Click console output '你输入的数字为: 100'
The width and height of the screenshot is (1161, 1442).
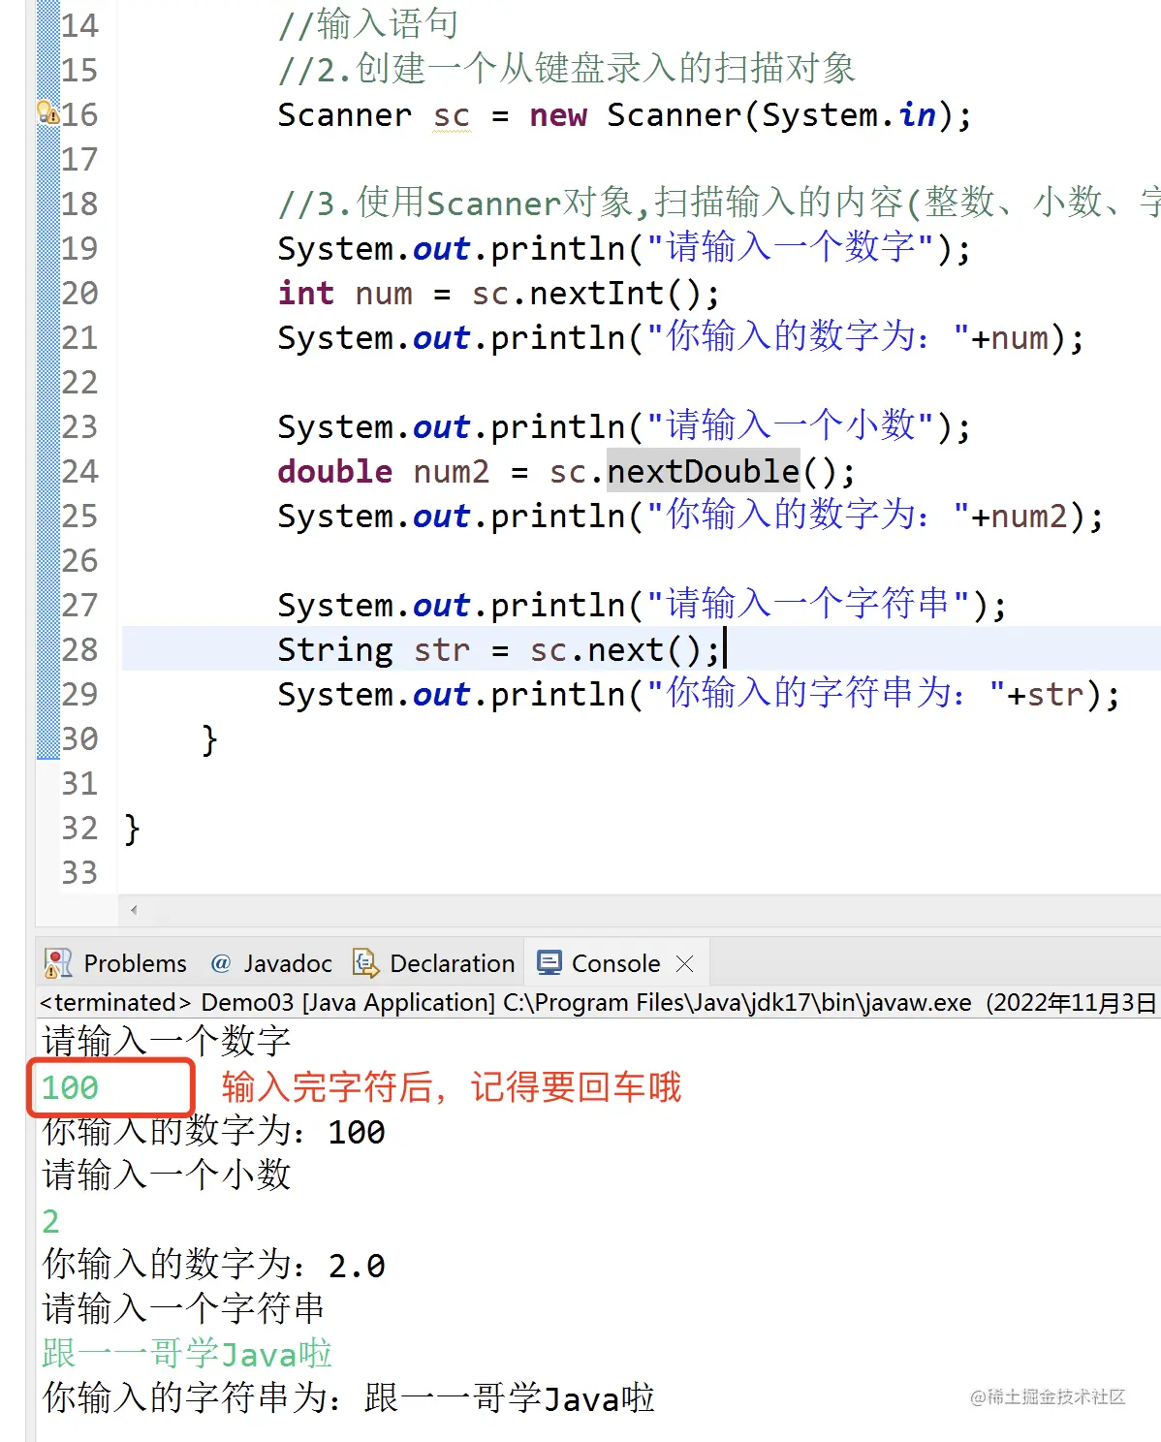click(x=214, y=1131)
